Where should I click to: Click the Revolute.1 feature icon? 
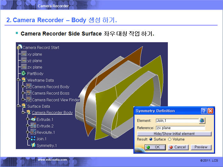pyautogui.click(x=33, y=132)
